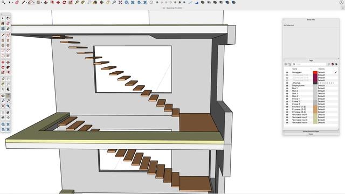Choose the Circle tool in left palette
345x194 pixels.
click(3, 45)
